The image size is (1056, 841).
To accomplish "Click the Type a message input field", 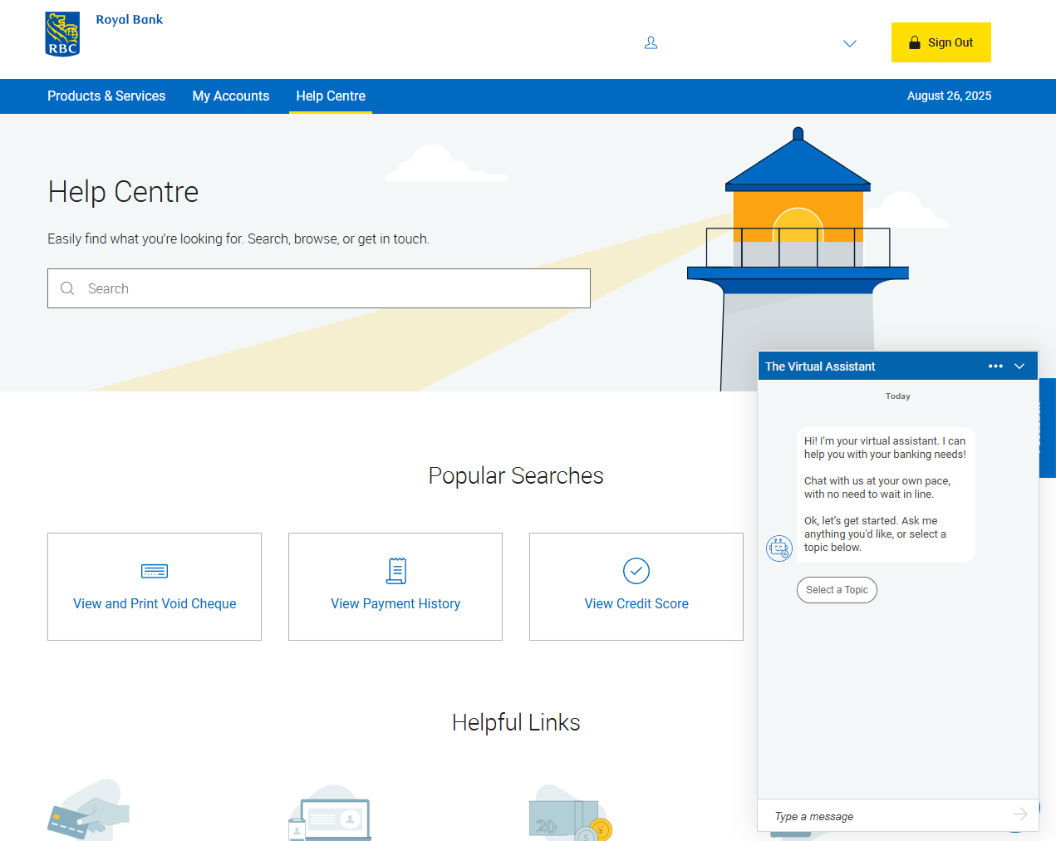I will (x=872, y=816).
